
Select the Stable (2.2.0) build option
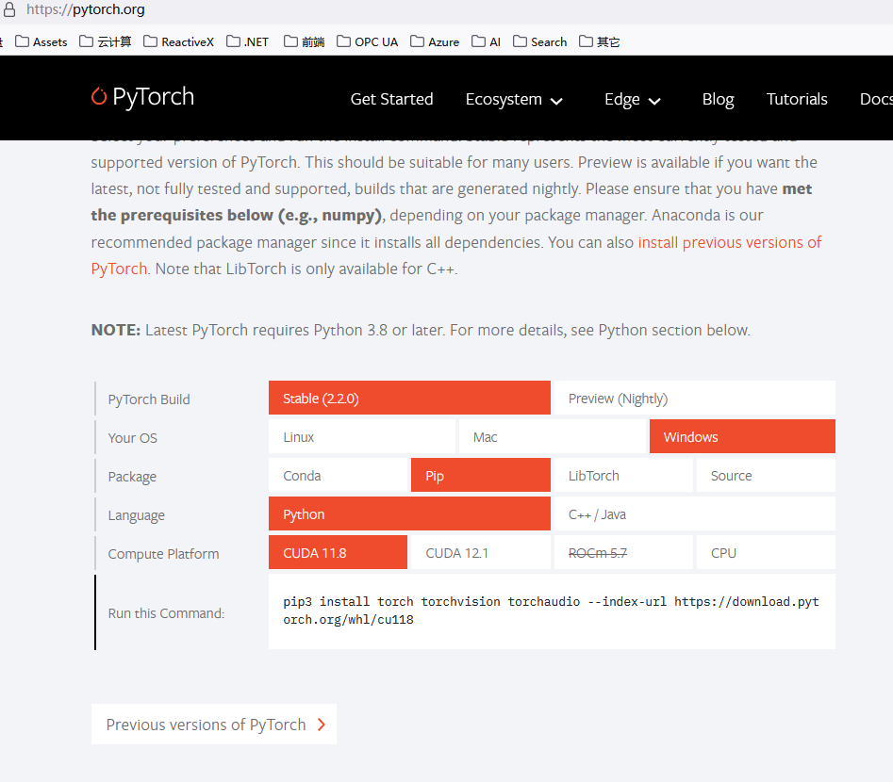click(x=409, y=398)
